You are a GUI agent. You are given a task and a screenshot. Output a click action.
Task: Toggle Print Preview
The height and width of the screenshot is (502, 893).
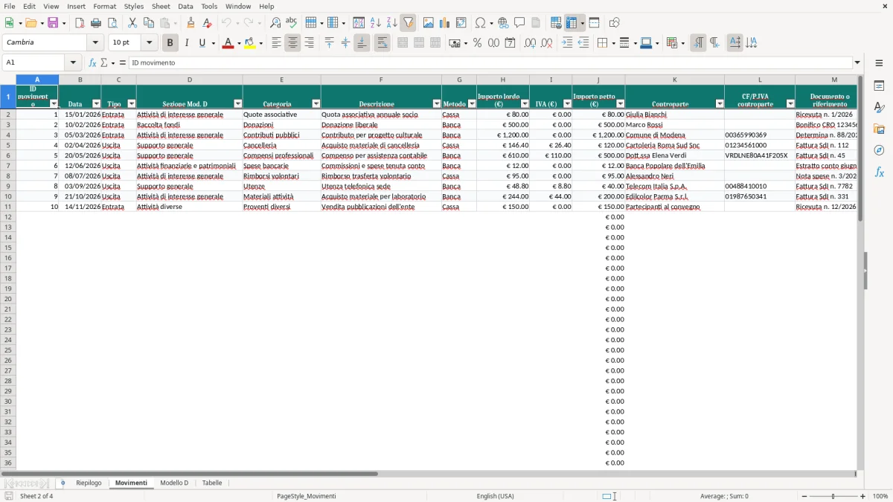coord(112,23)
